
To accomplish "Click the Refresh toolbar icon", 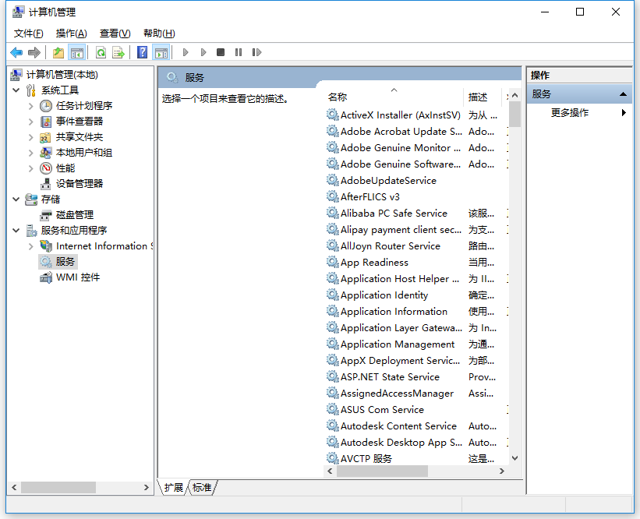I will point(101,52).
